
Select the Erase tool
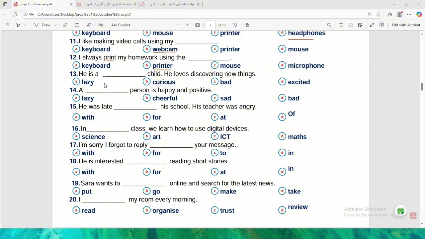pos(65,25)
